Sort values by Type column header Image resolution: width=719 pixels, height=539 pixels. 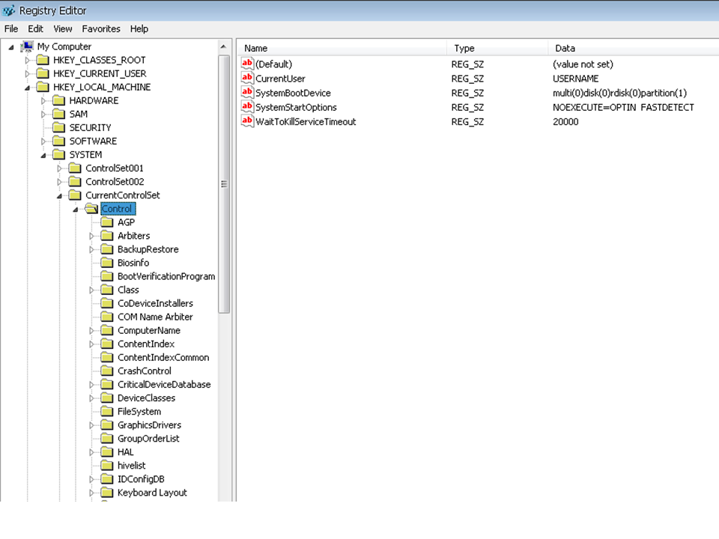[497, 48]
